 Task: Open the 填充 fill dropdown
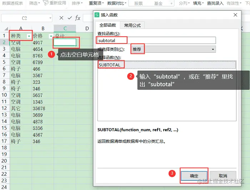pos(198,3)
